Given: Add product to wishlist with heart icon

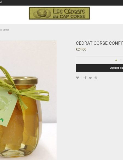Looking at the screenshot, I should pos(77,78).
